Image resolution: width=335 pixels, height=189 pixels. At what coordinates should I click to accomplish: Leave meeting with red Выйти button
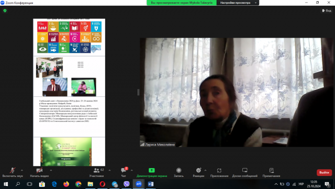click(324, 173)
